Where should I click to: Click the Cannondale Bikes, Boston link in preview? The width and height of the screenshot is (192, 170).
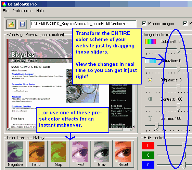point(23,84)
